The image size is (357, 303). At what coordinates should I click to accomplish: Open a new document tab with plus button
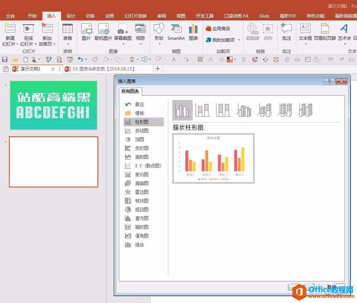pos(157,69)
